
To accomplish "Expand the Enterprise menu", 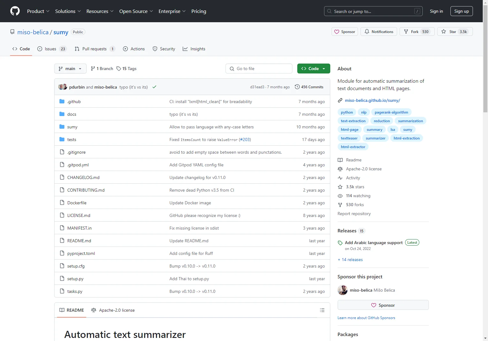I will click(172, 11).
